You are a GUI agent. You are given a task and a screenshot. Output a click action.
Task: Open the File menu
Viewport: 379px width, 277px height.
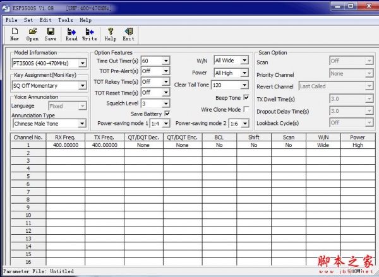11,20
